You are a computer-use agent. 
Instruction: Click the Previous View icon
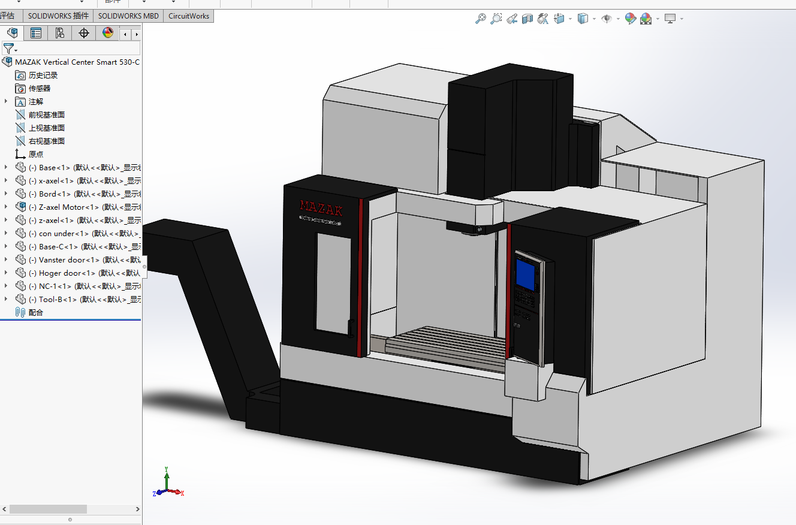(512, 19)
